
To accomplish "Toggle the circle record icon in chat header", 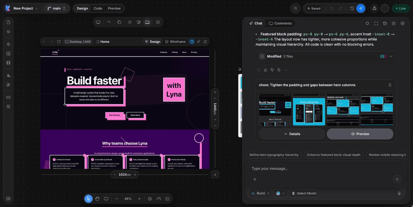I will 367,23.
